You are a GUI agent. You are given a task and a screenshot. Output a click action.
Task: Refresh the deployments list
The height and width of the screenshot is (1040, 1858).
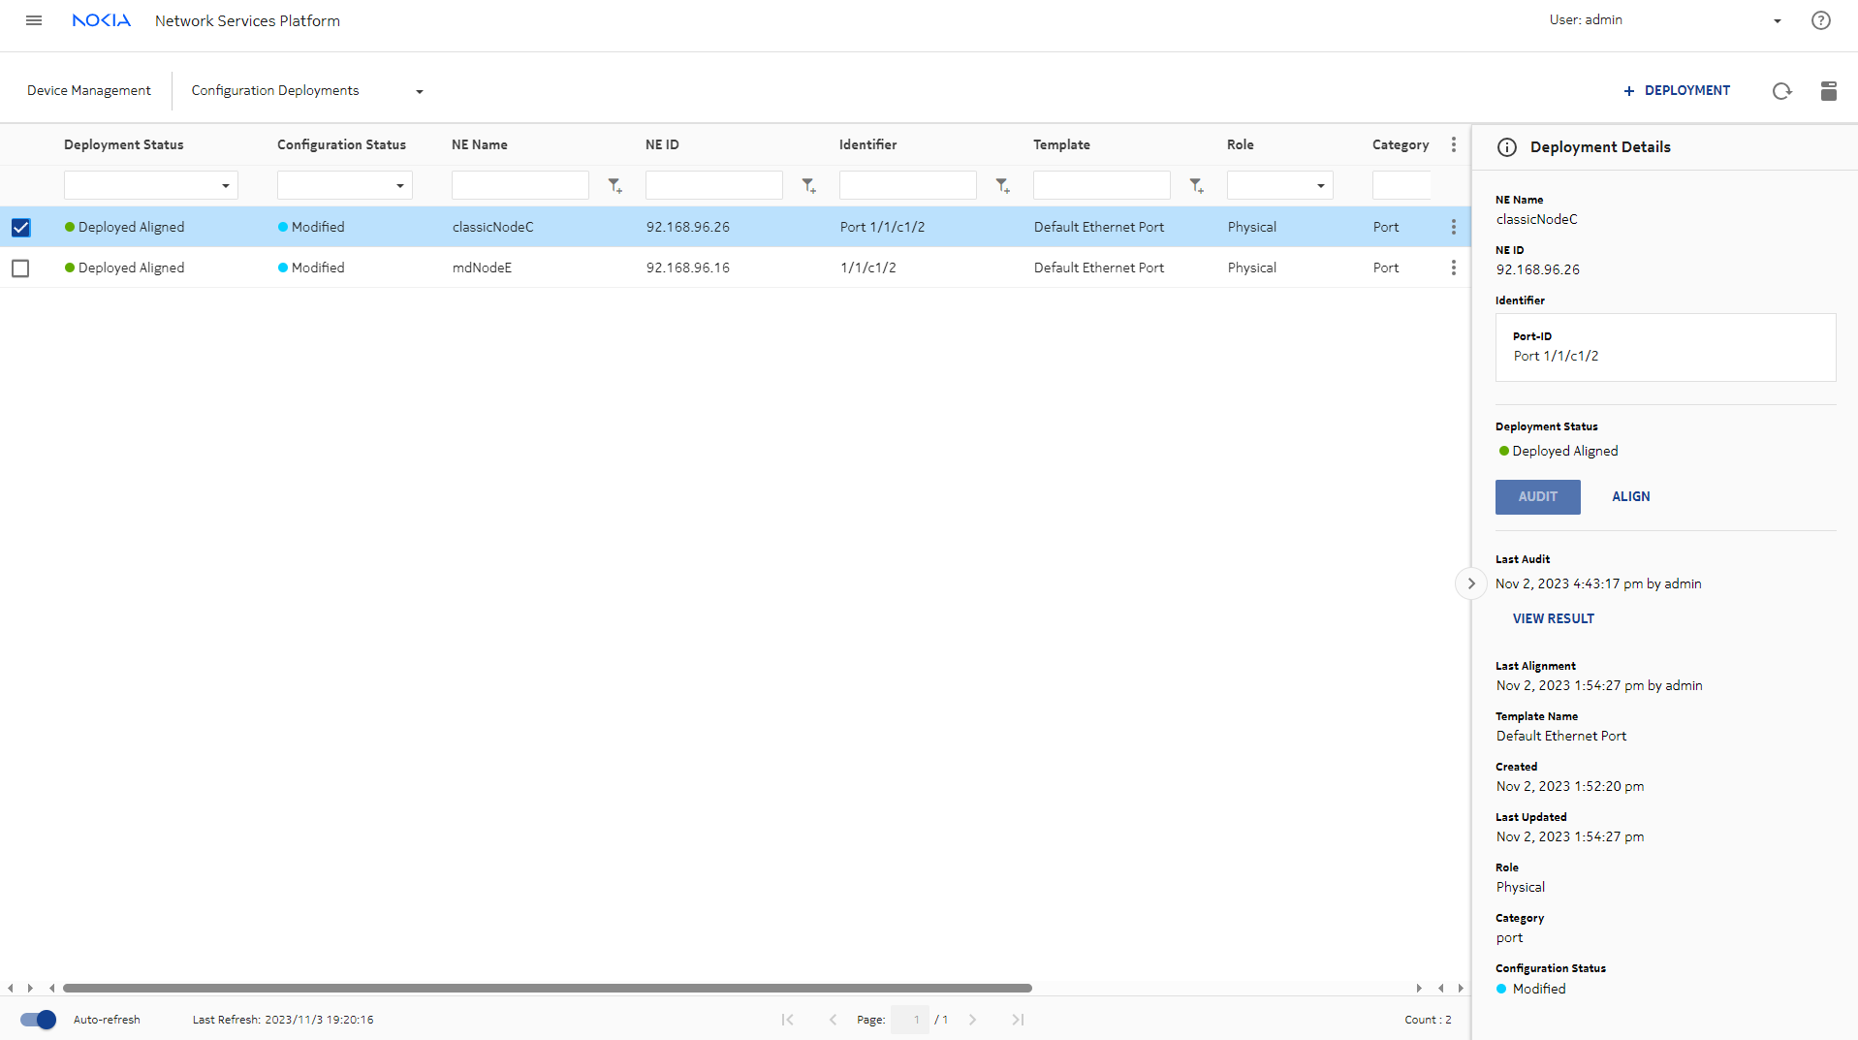(x=1781, y=91)
